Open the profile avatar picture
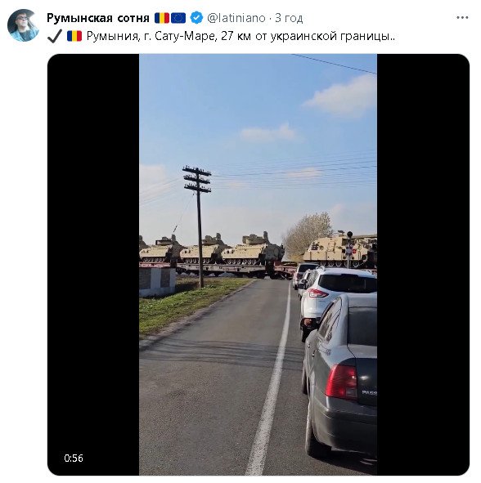This screenshot has height=483, width=481. point(23,25)
